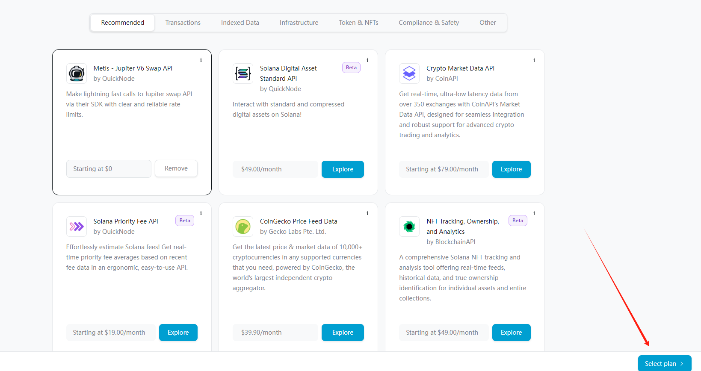Open info icon on Crypto Market Data card
701x371 pixels.
(534, 60)
